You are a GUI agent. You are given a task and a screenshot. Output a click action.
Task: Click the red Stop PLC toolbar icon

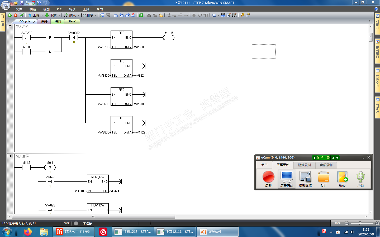click(16, 15)
